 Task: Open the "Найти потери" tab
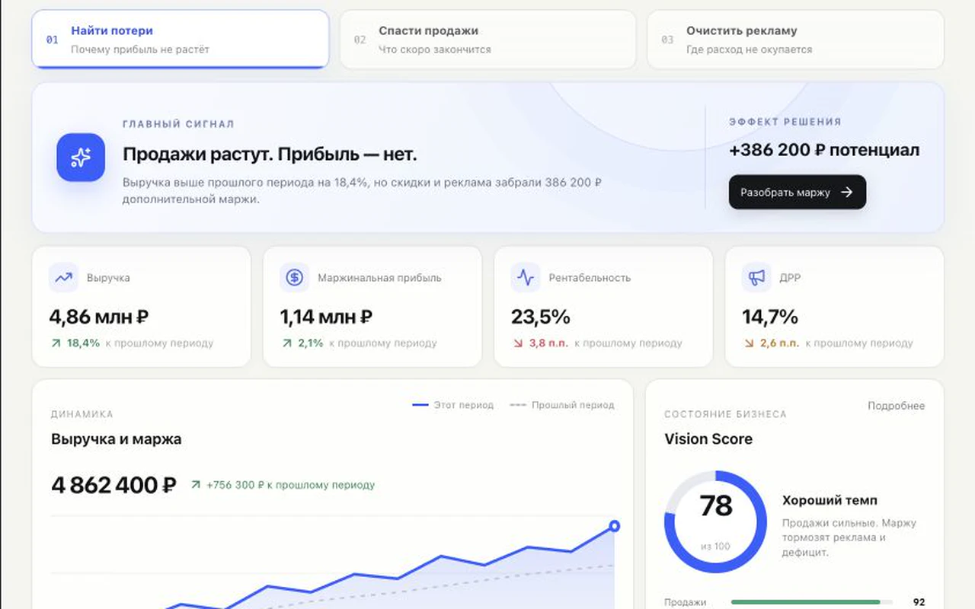(x=180, y=39)
